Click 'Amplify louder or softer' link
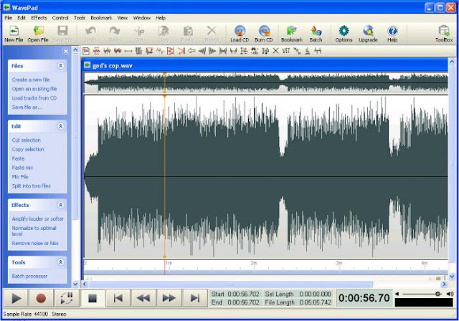The image size is (459, 321). tap(38, 219)
